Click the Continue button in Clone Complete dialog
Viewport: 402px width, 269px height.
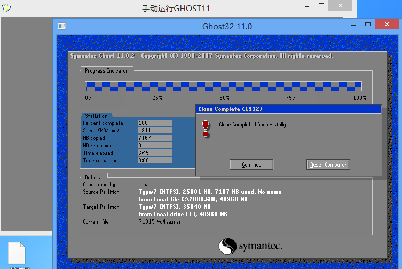click(x=251, y=164)
